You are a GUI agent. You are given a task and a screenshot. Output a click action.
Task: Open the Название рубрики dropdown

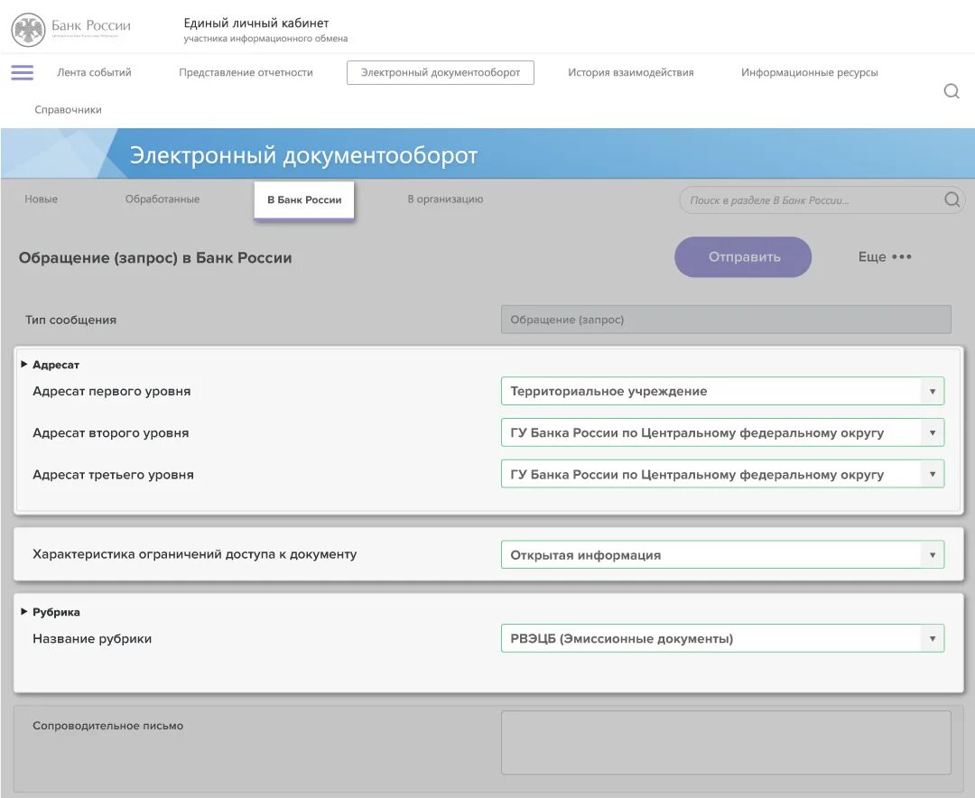pos(722,639)
